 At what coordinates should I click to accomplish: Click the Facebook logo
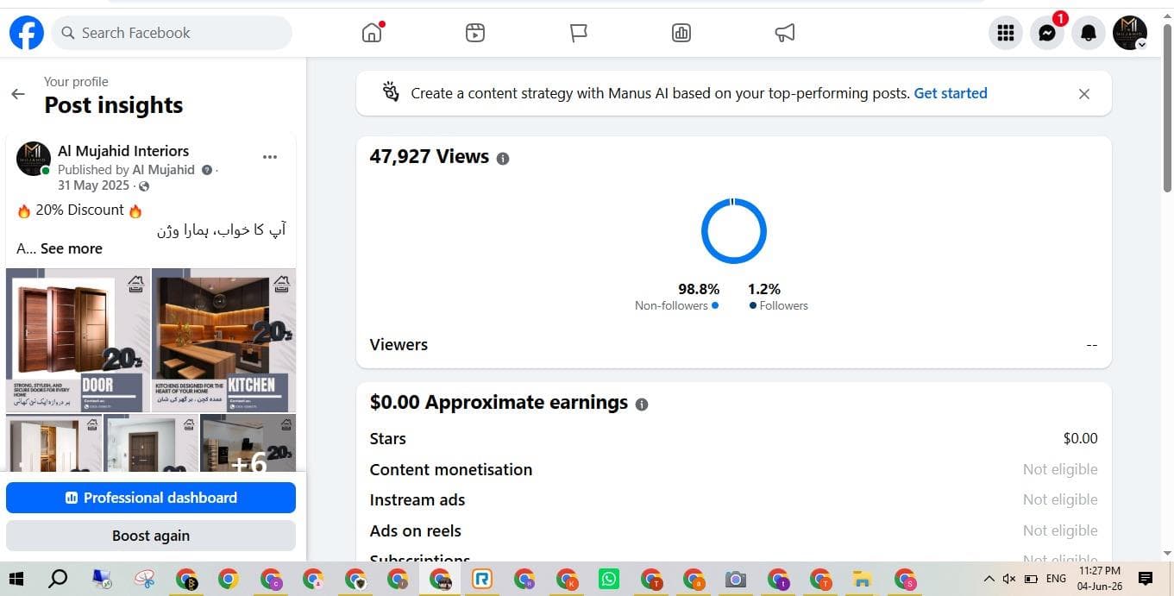click(x=27, y=33)
